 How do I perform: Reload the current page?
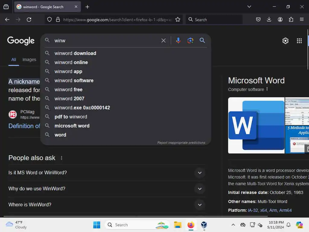29,20
